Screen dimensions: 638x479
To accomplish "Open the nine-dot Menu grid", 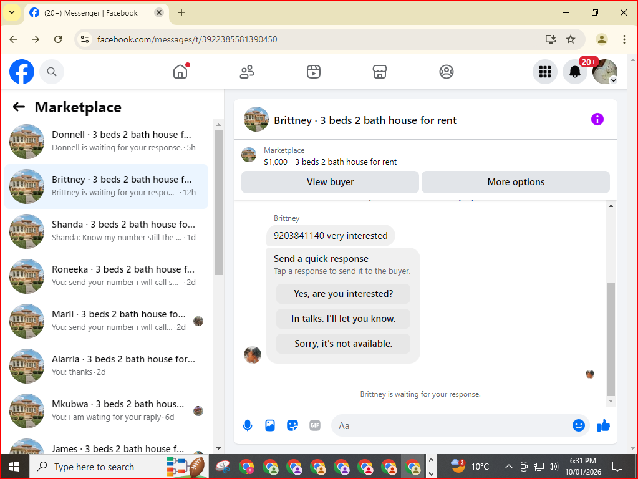I will [x=545, y=72].
